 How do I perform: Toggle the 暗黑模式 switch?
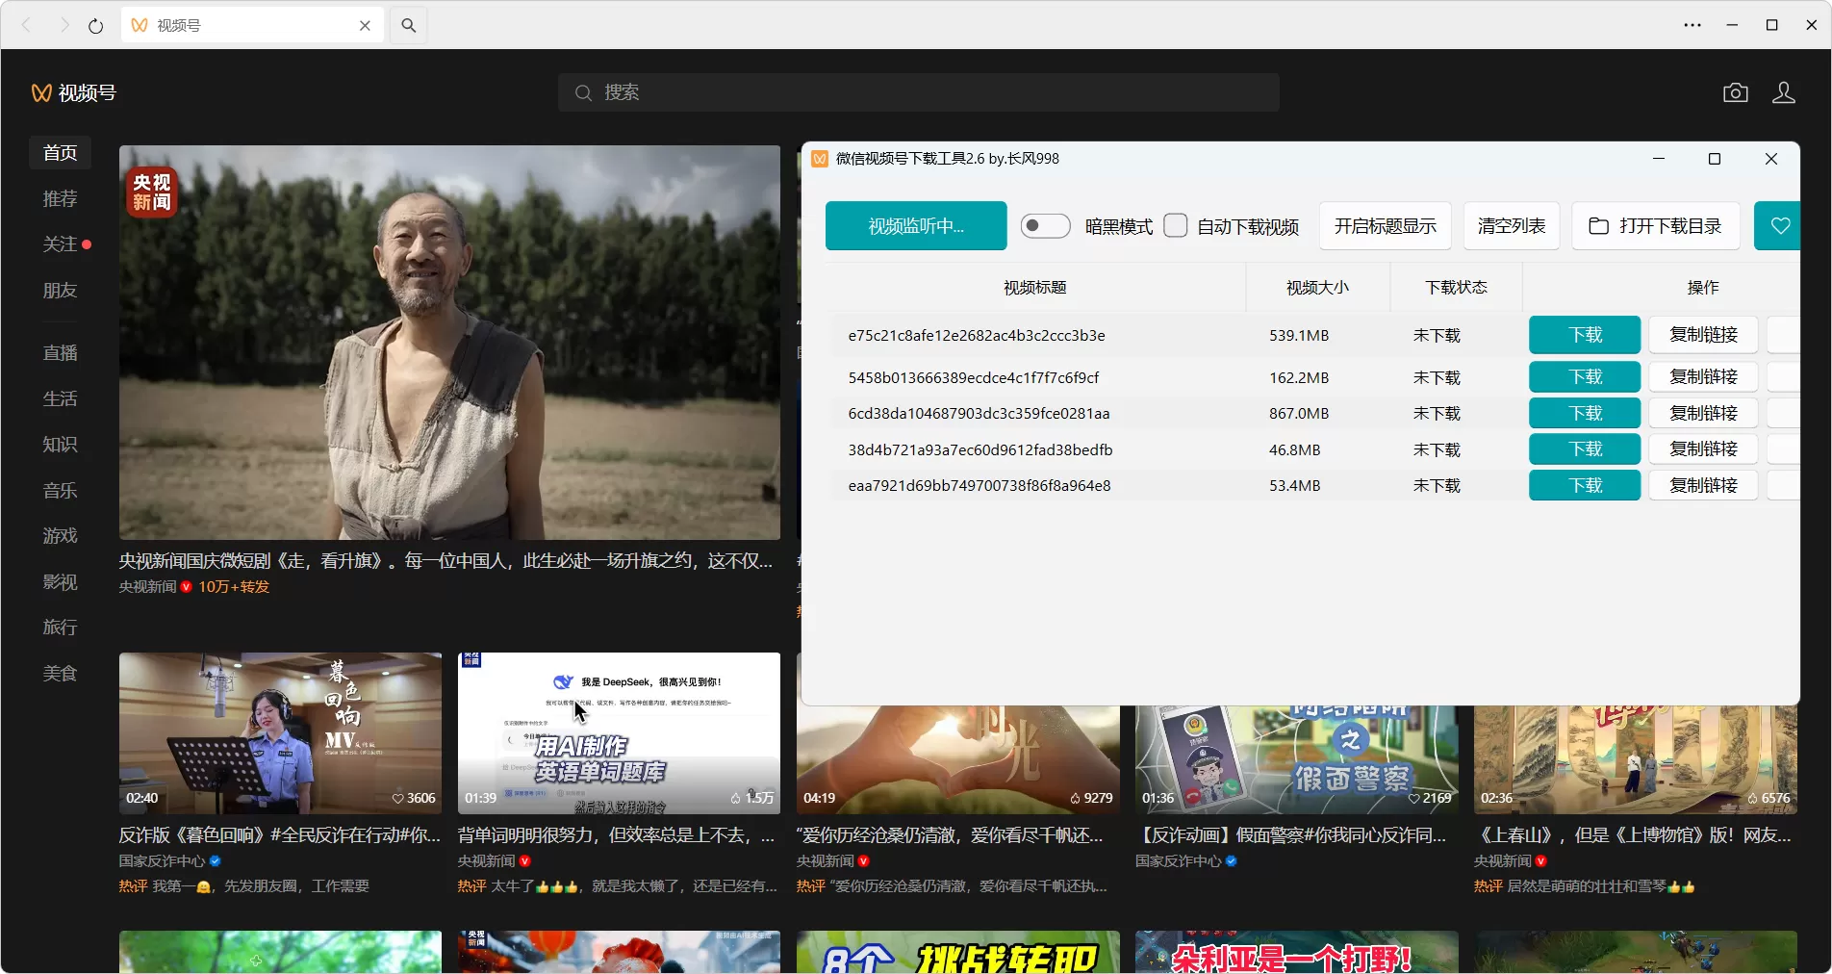tap(1045, 225)
